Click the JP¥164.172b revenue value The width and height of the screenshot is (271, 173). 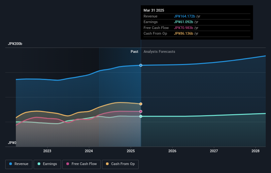click(x=185, y=16)
